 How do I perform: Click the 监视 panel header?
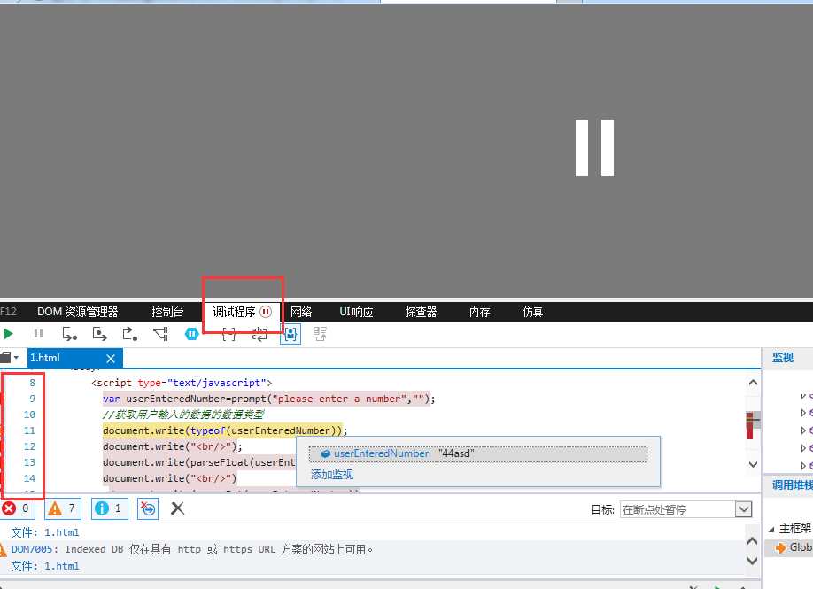(x=783, y=357)
